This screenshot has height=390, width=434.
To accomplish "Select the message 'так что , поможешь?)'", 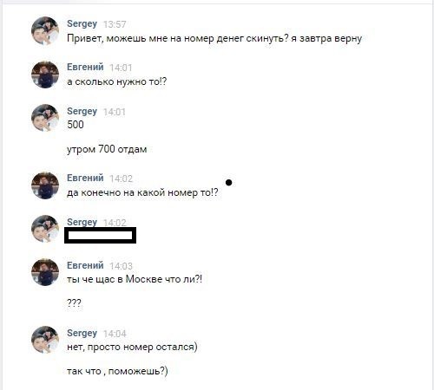I will [117, 371].
